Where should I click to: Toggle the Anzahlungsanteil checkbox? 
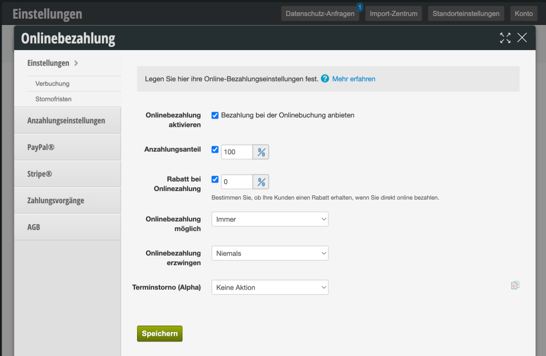click(x=215, y=150)
